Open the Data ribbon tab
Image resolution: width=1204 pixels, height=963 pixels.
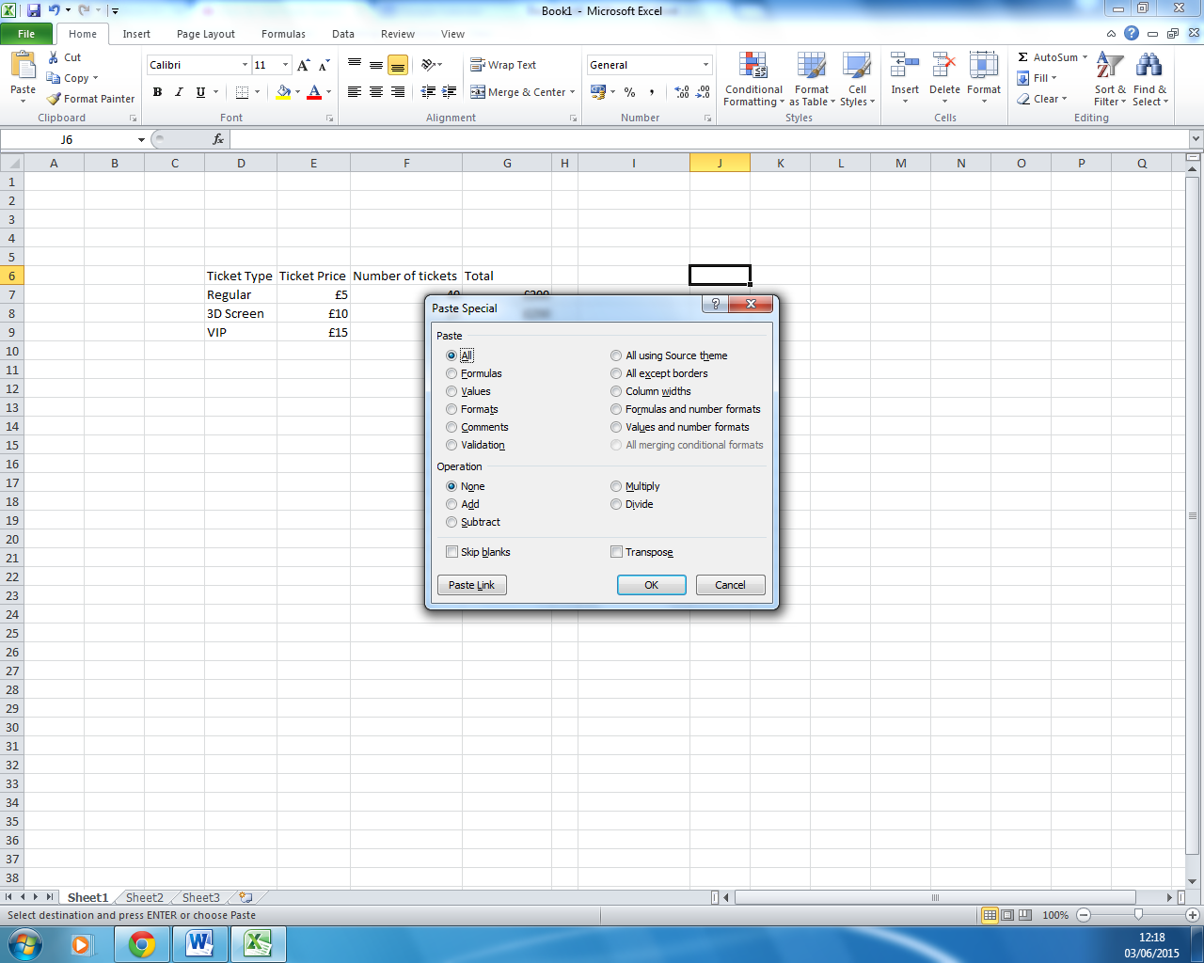(x=343, y=34)
